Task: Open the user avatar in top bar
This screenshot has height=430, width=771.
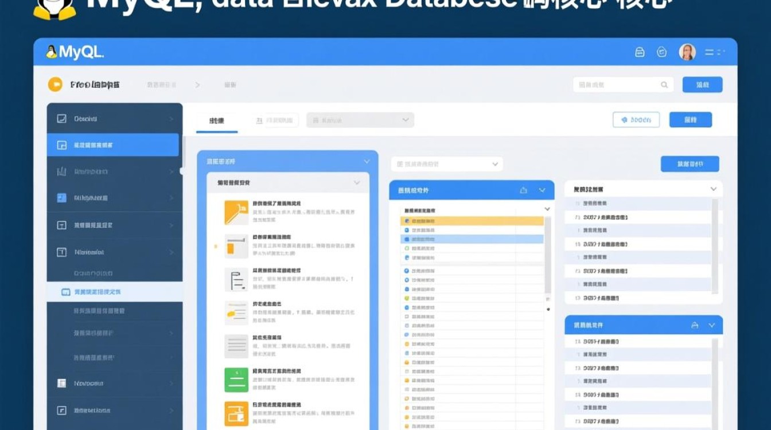Action: point(687,52)
